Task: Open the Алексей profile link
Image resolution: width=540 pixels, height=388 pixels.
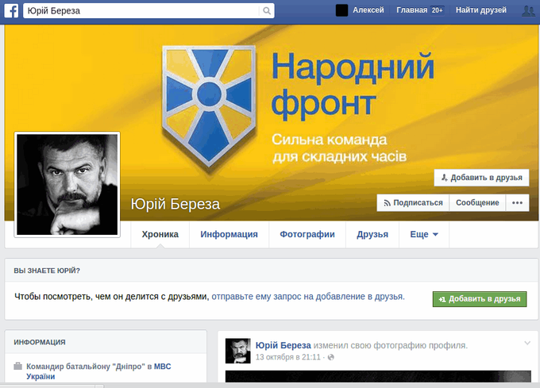Action: pyautogui.click(x=368, y=10)
